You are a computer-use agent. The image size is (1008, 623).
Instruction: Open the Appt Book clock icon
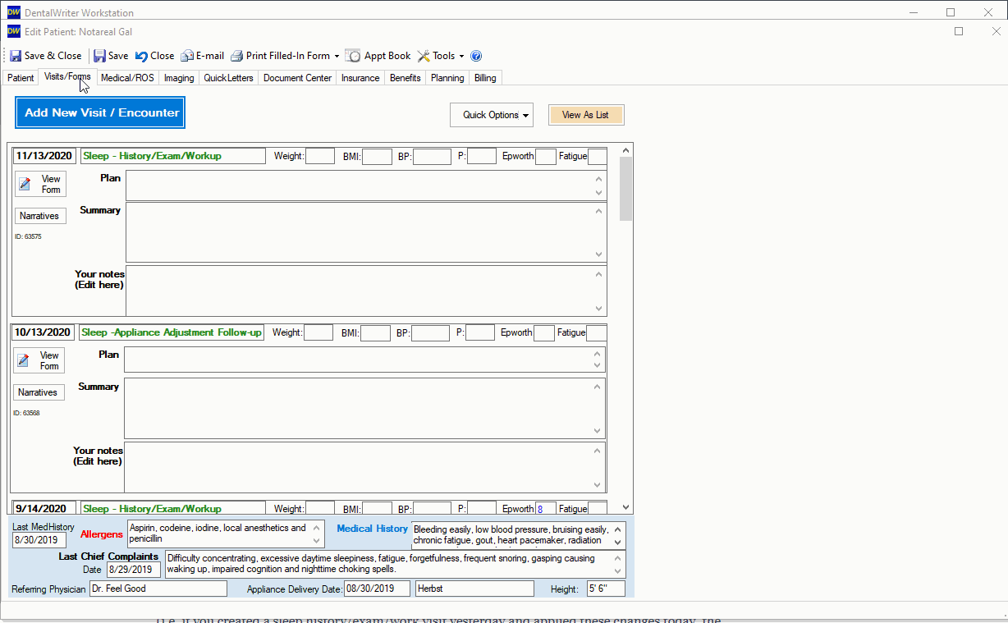pos(353,56)
